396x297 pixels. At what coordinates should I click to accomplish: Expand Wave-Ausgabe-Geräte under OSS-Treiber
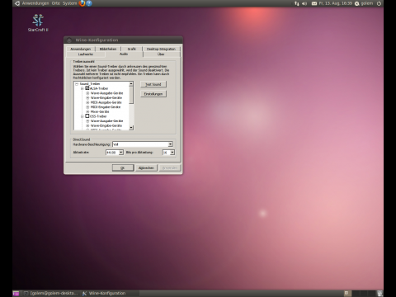pyautogui.click(x=87, y=121)
